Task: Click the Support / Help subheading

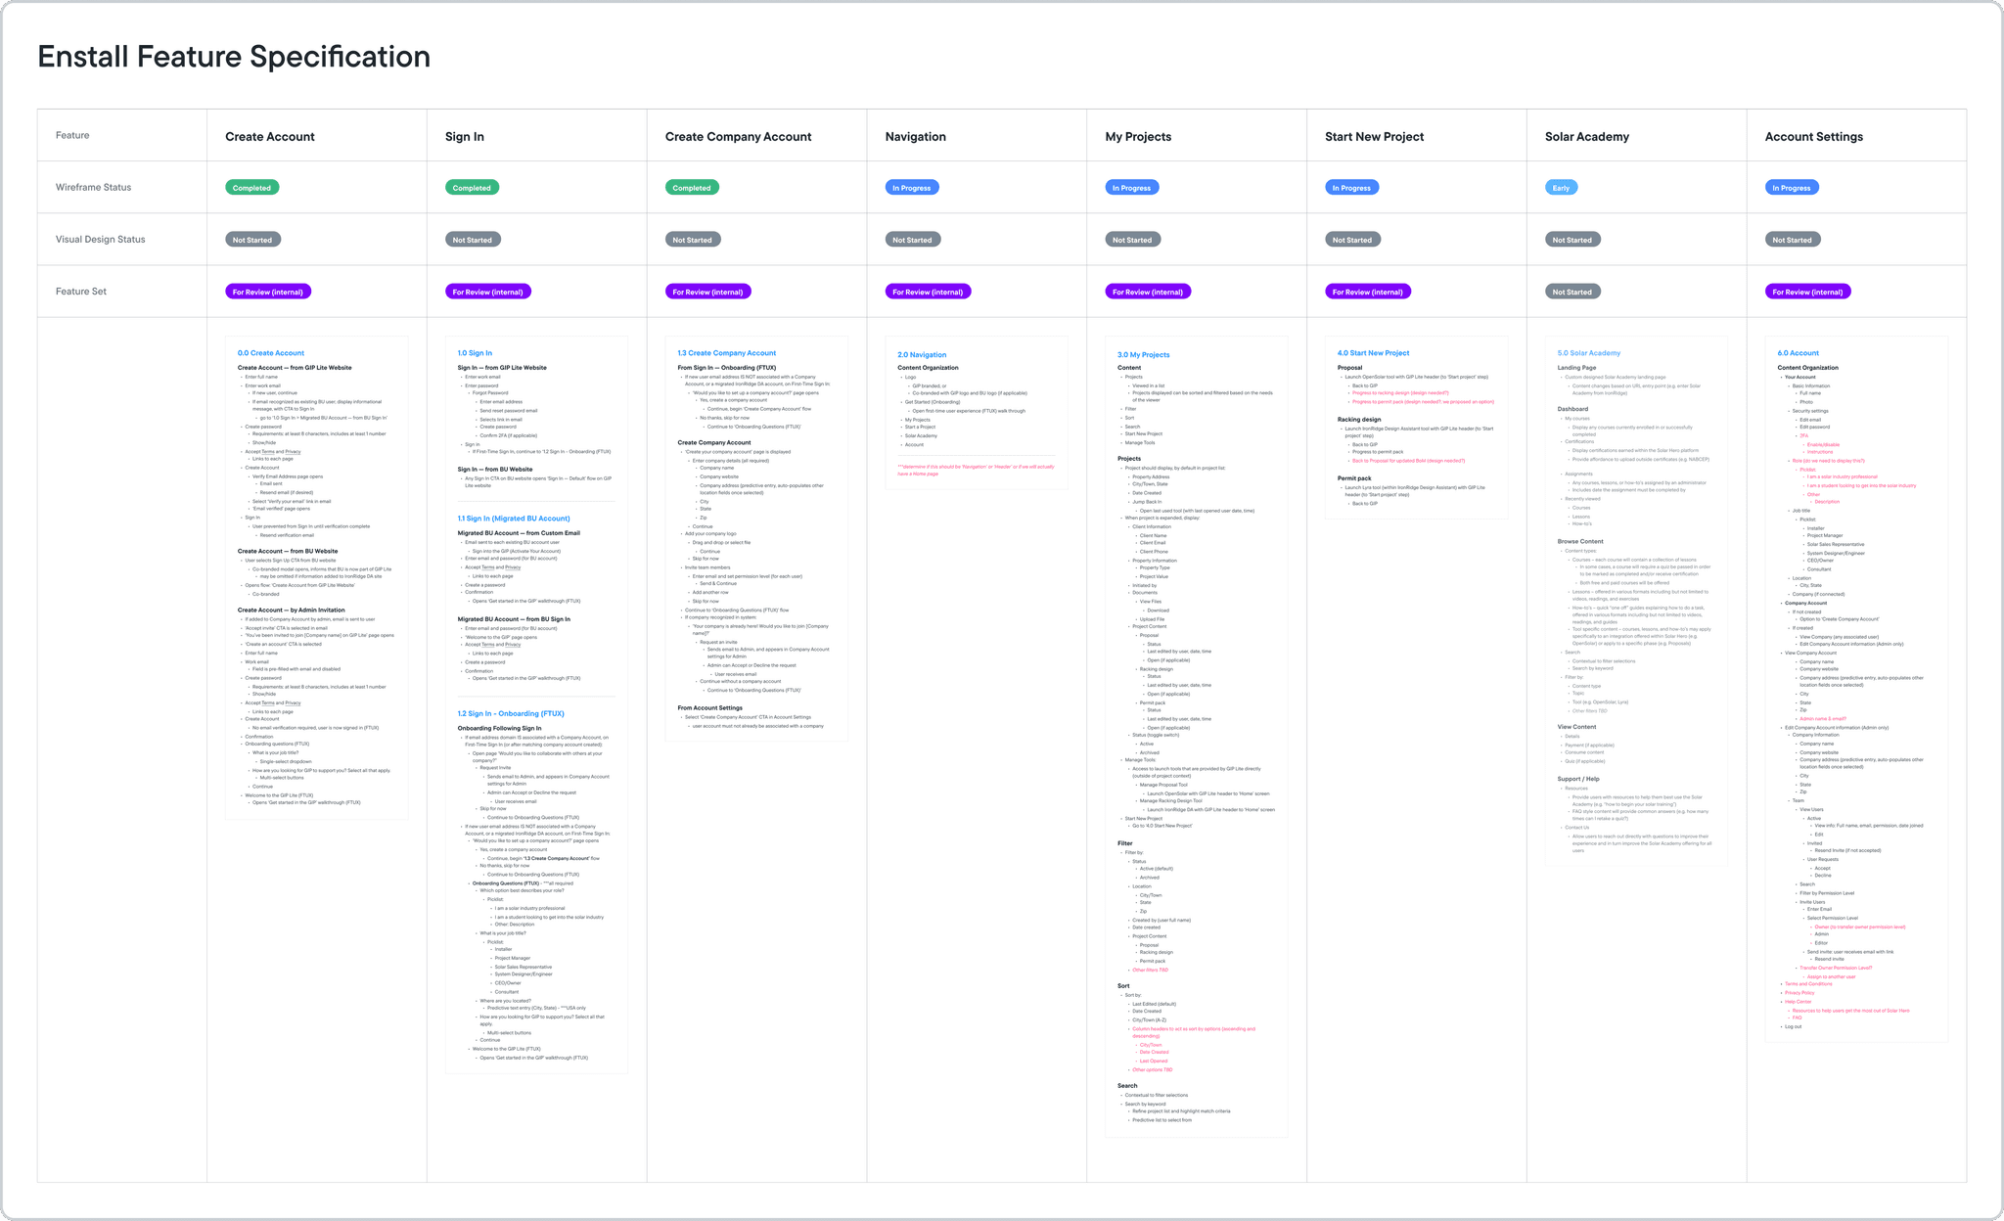Action: 1578,779
